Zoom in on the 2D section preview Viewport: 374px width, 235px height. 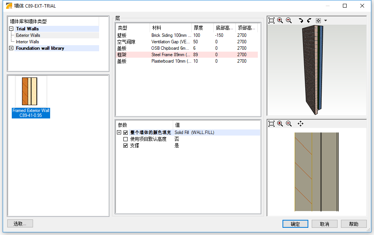coord(280,124)
